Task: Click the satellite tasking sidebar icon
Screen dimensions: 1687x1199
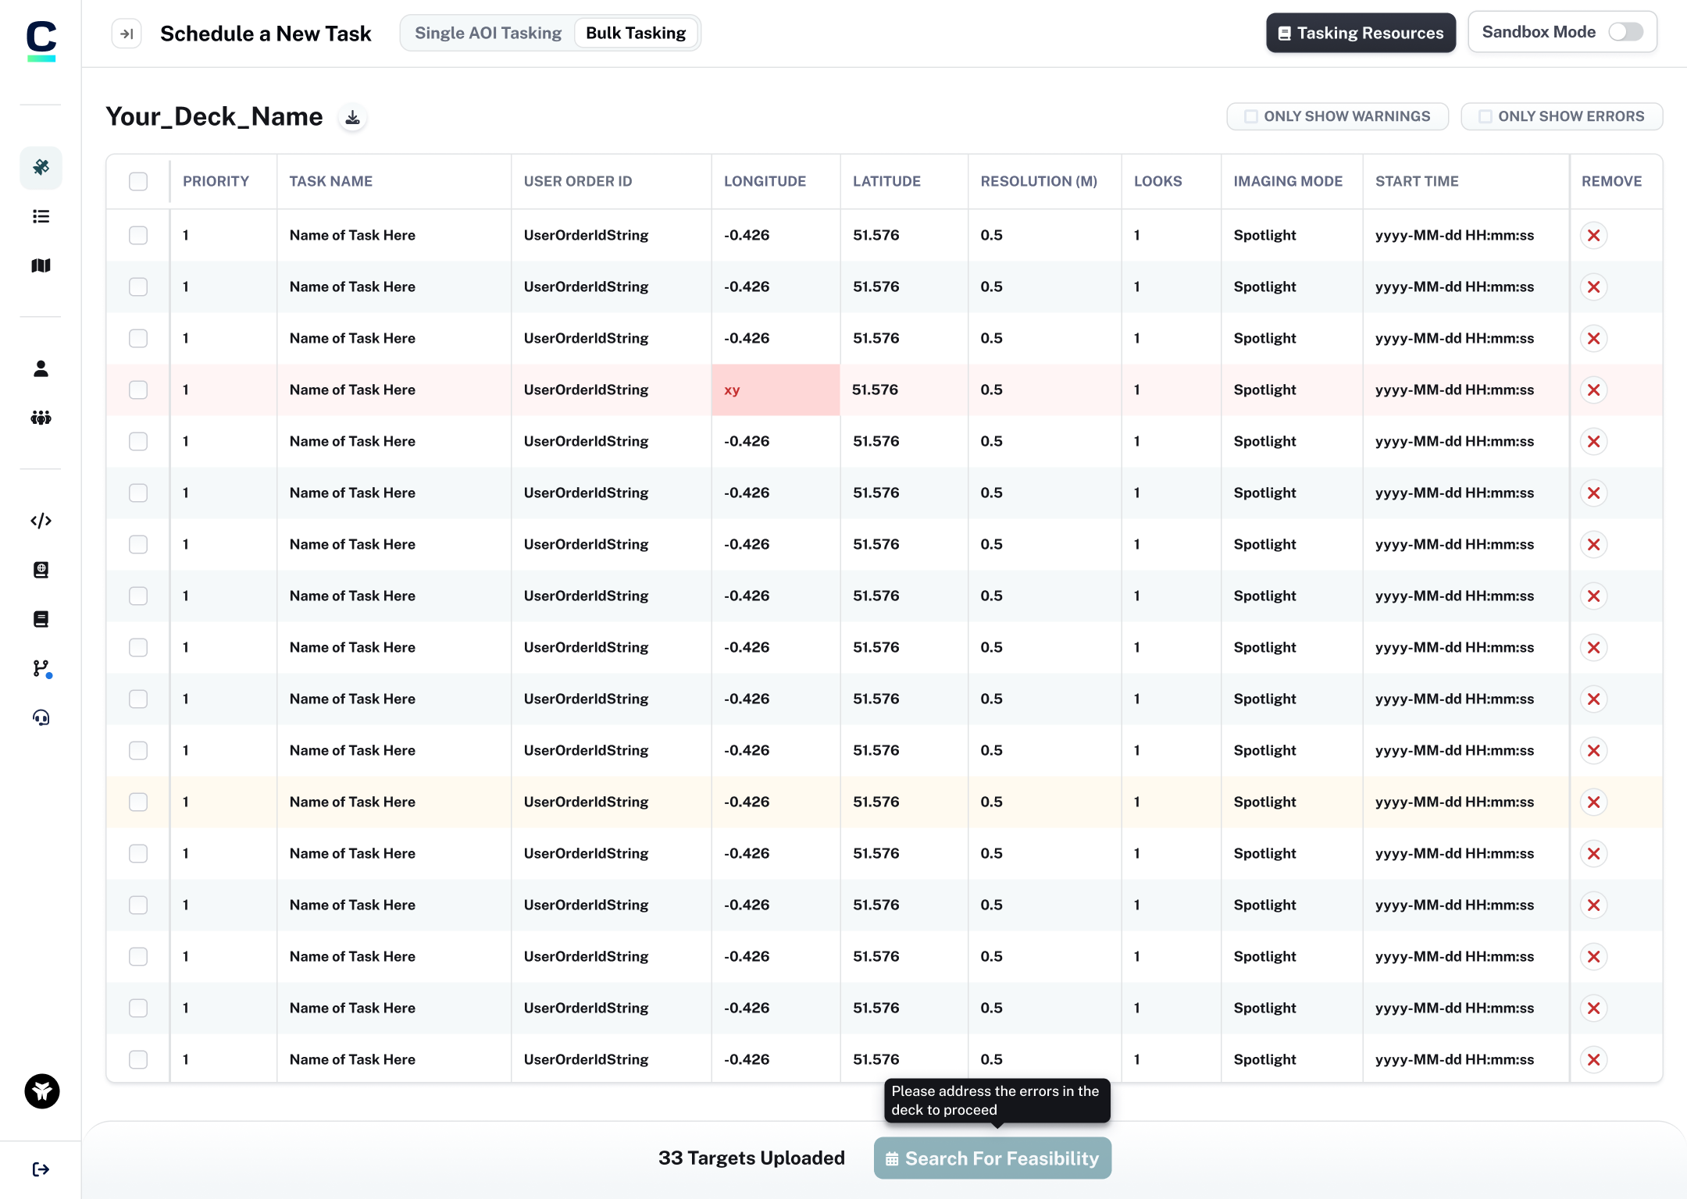Action: 41,167
